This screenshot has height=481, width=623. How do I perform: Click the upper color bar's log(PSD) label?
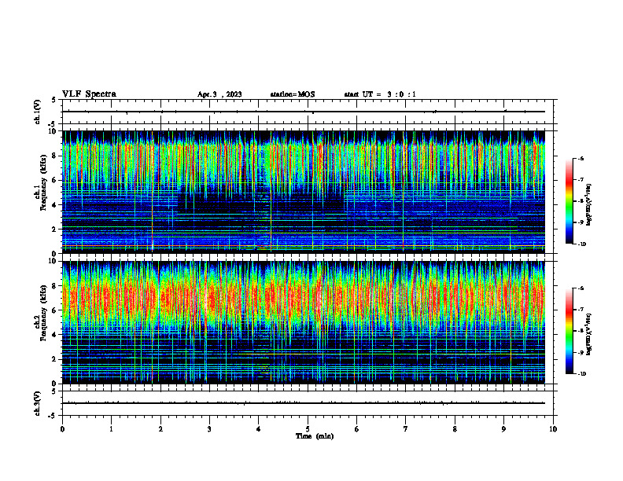pos(589,205)
